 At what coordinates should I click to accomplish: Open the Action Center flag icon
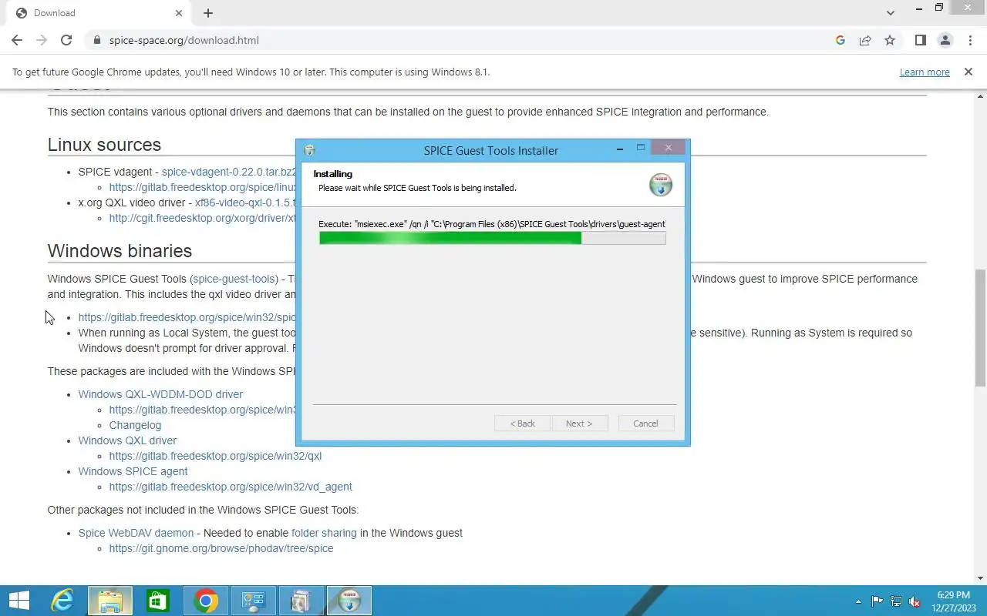tap(878, 601)
